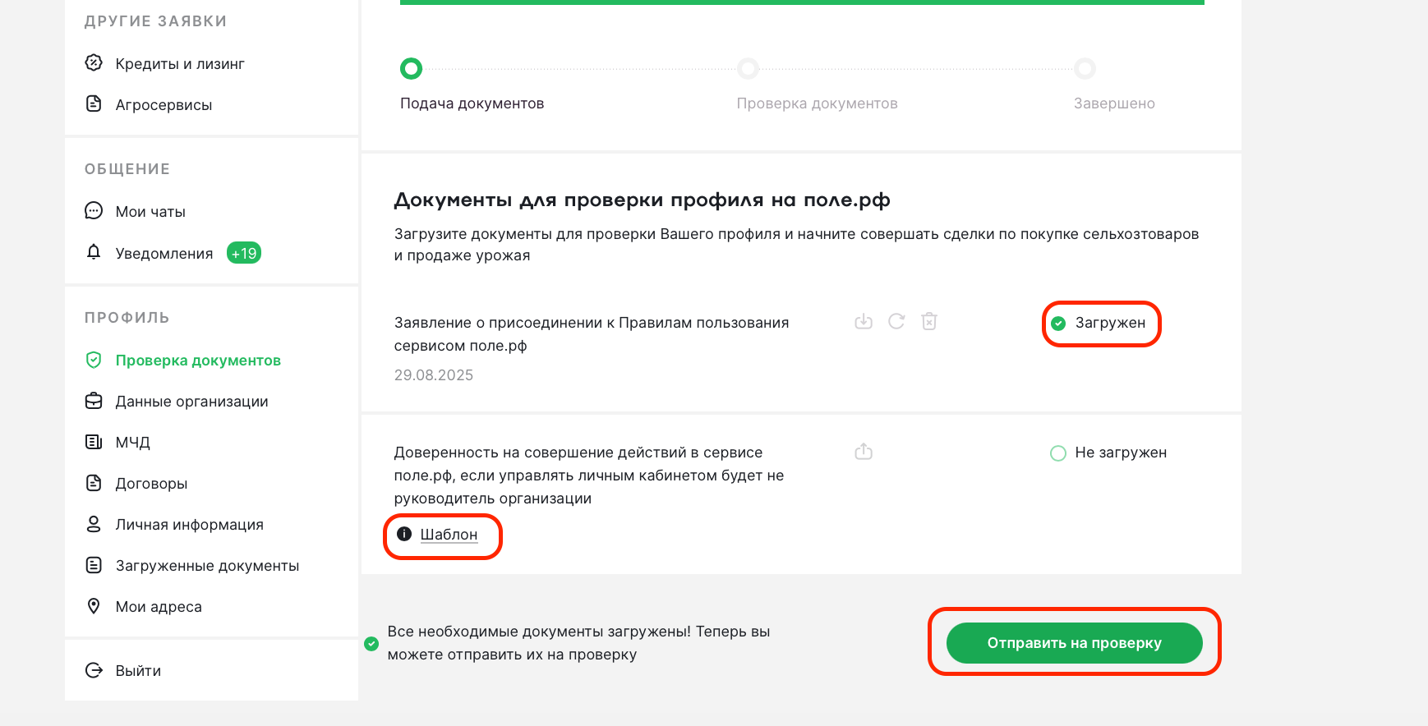Click 'Доверенность на совершение действий' document title
The width and height of the screenshot is (1428, 726).
589,475
